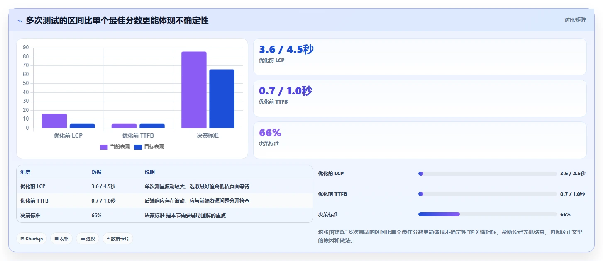
Task: Click the 决策标准 66% progress bar
Action: point(487,214)
